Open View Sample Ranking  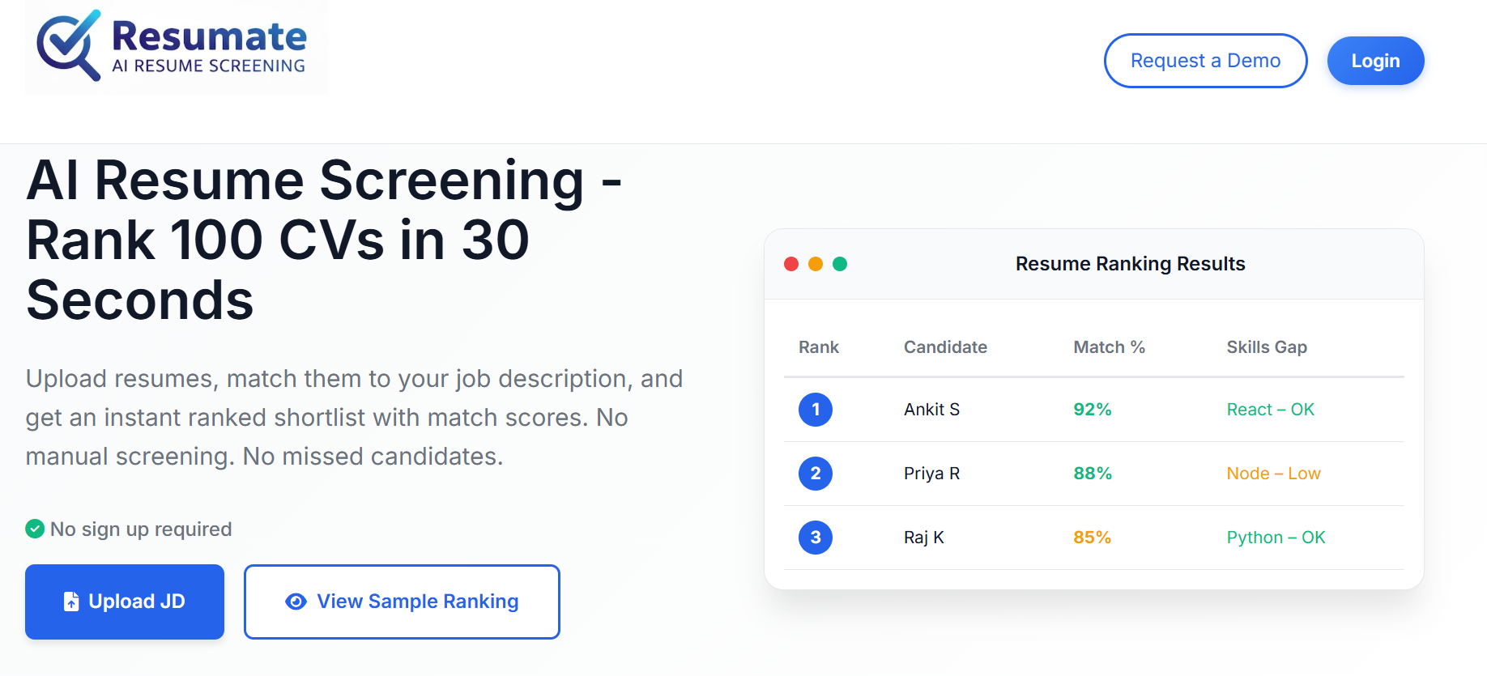pyautogui.click(x=402, y=602)
